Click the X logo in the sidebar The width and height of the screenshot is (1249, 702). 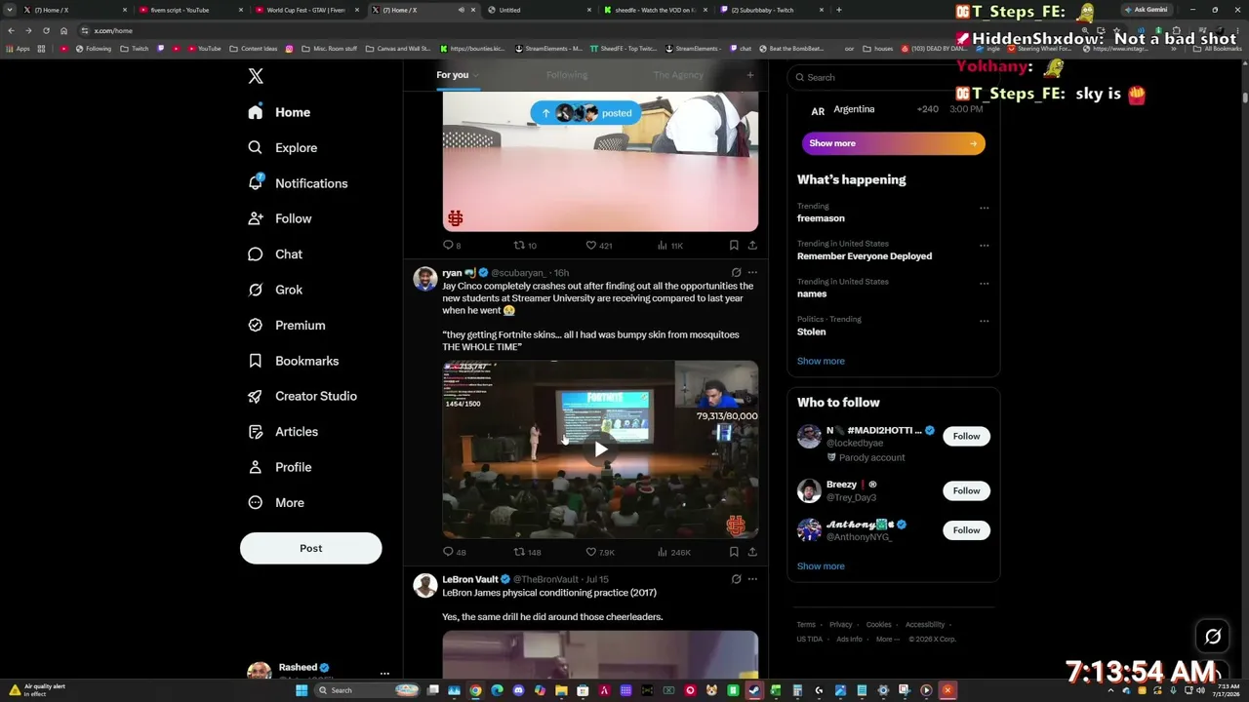pyautogui.click(x=256, y=76)
